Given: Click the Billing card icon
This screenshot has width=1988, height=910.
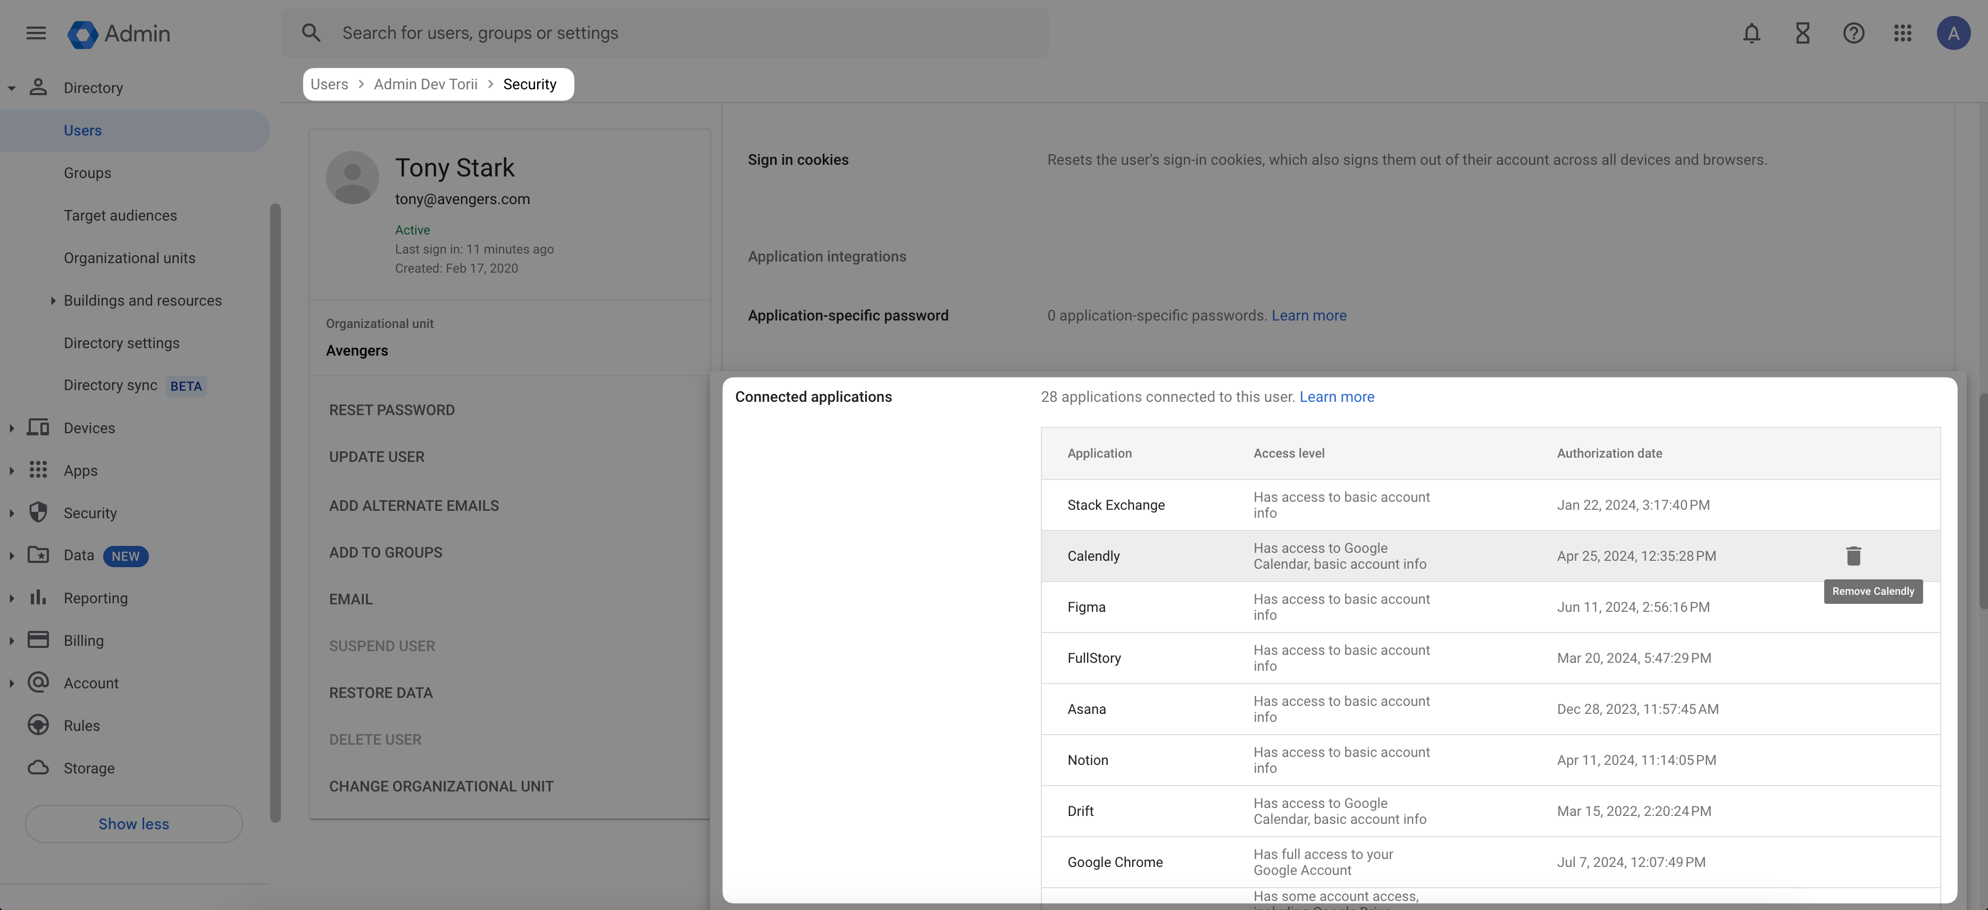Looking at the screenshot, I should click(38, 639).
